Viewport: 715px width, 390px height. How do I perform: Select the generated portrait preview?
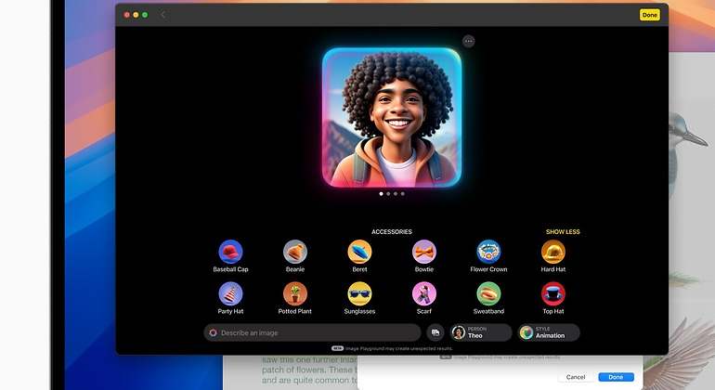click(x=392, y=117)
